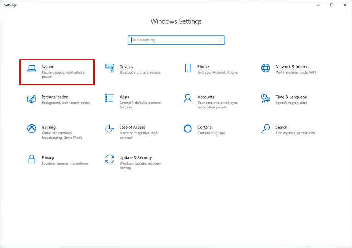Click the Phone icon
Viewport: 352px width, 248px height.
[x=188, y=68]
